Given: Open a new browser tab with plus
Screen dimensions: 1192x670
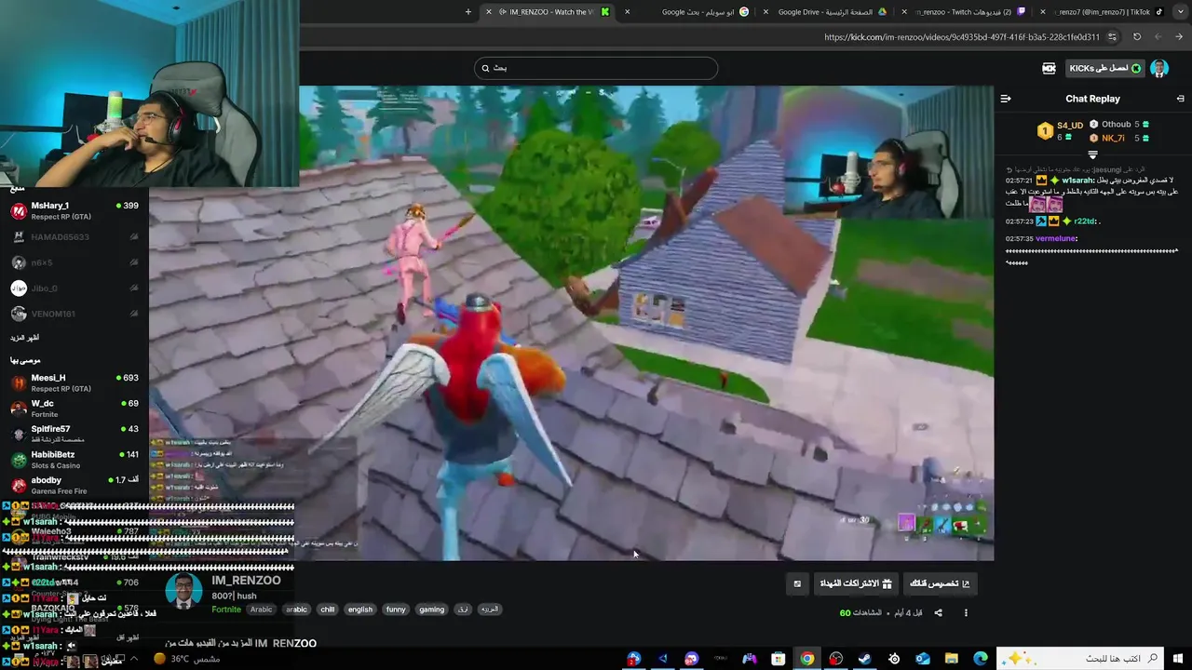Looking at the screenshot, I should coord(468,12).
